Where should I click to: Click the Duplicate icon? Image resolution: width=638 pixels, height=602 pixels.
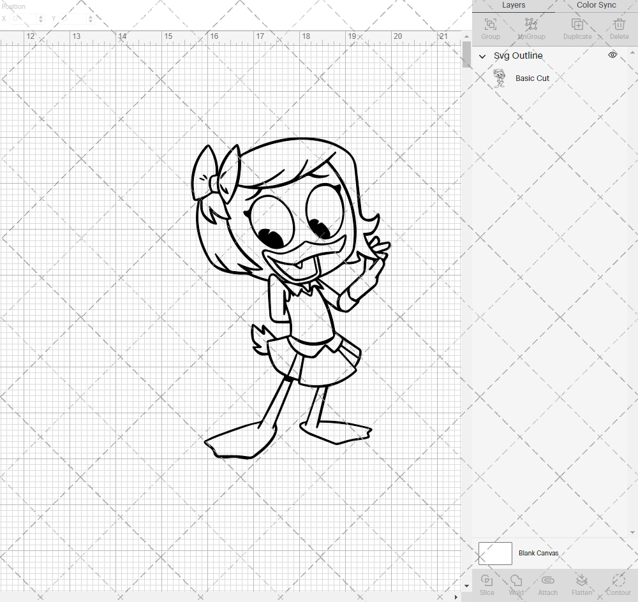coord(577,24)
